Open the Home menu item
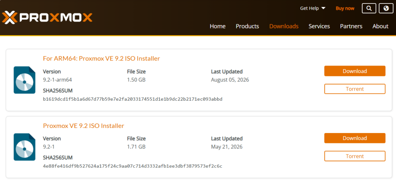396x180 pixels. pos(218,26)
